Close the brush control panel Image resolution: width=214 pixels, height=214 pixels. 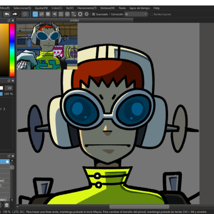tap(13, 81)
